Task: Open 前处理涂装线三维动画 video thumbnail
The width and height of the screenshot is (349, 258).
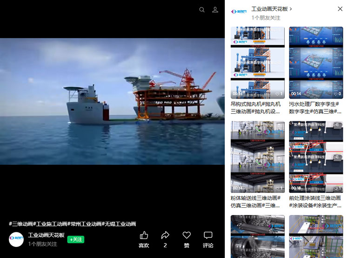Action: [x=316, y=157]
